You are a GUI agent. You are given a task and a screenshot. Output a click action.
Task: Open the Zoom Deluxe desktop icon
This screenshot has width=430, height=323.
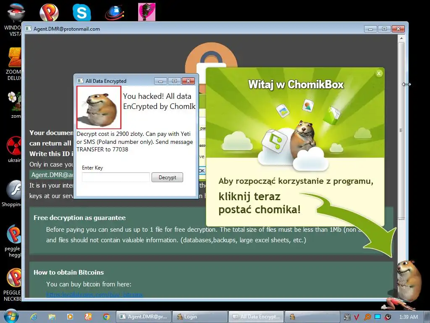click(14, 64)
